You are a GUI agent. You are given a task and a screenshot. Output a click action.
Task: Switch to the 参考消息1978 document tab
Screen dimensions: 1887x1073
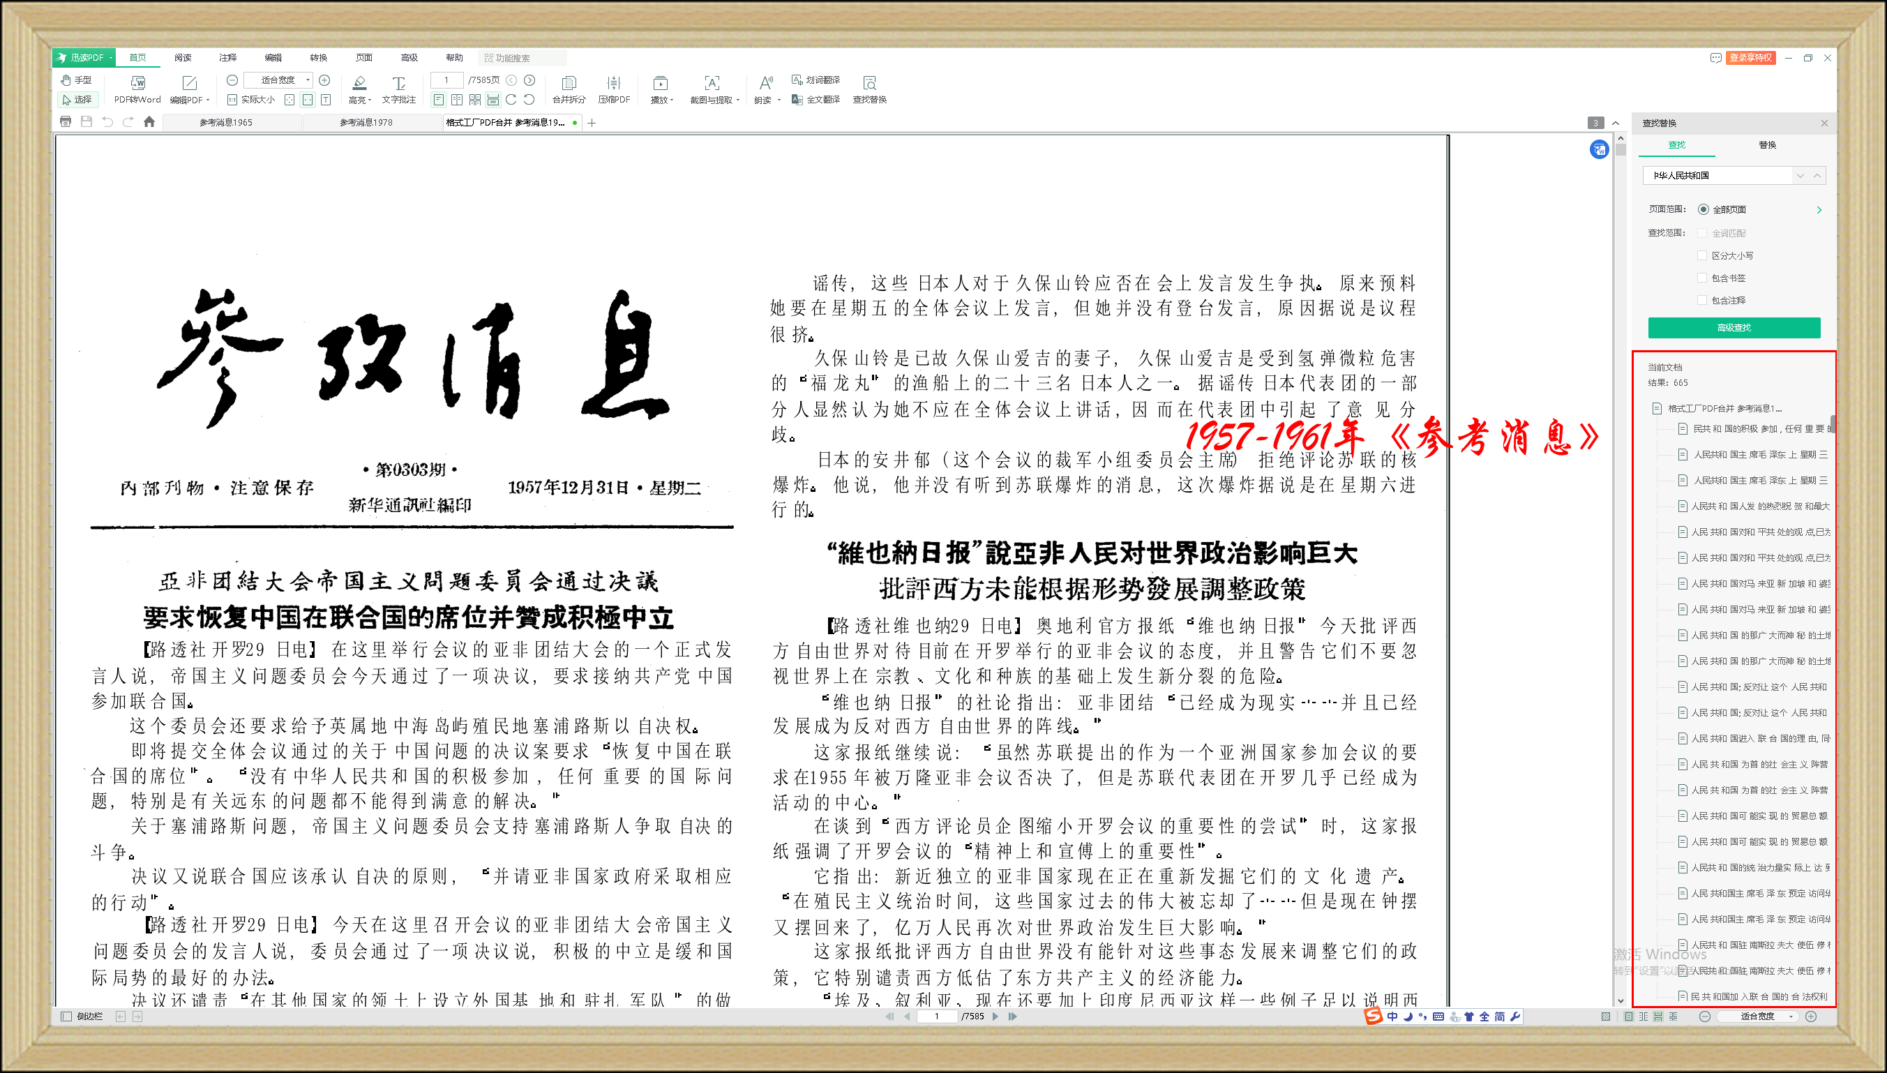click(x=366, y=122)
